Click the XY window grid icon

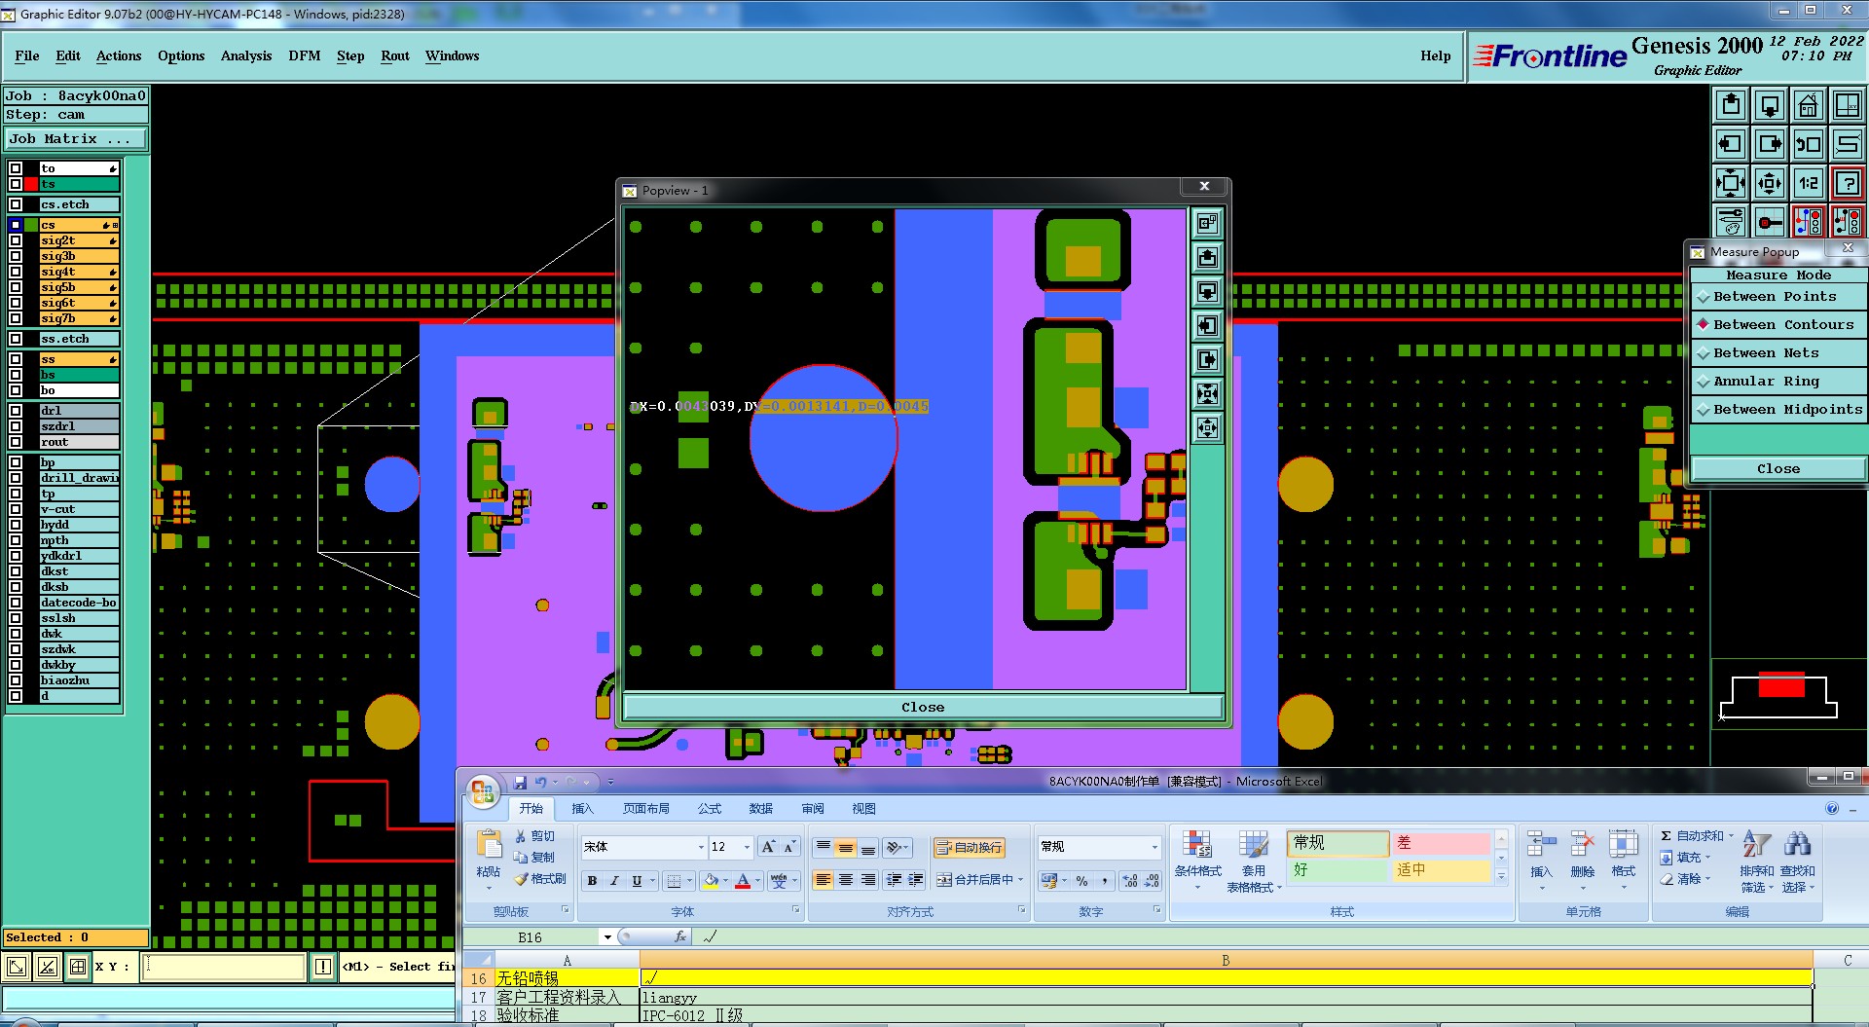point(1848,105)
